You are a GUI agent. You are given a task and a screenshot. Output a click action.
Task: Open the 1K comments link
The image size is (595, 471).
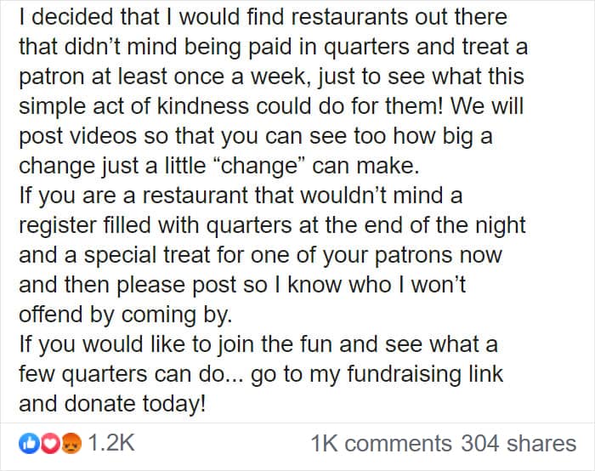coord(381,443)
